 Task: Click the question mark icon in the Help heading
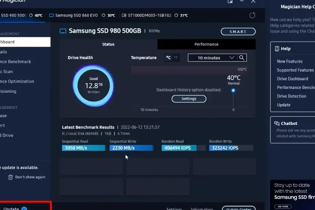pyautogui.click(x=277, y=49)
